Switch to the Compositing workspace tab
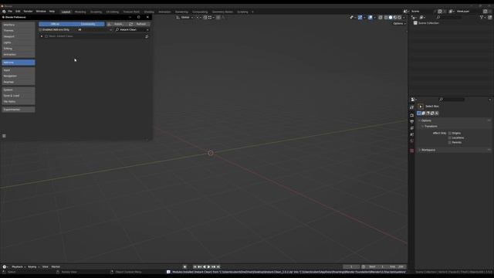This screenshot has width=494, height=278. 200,12
